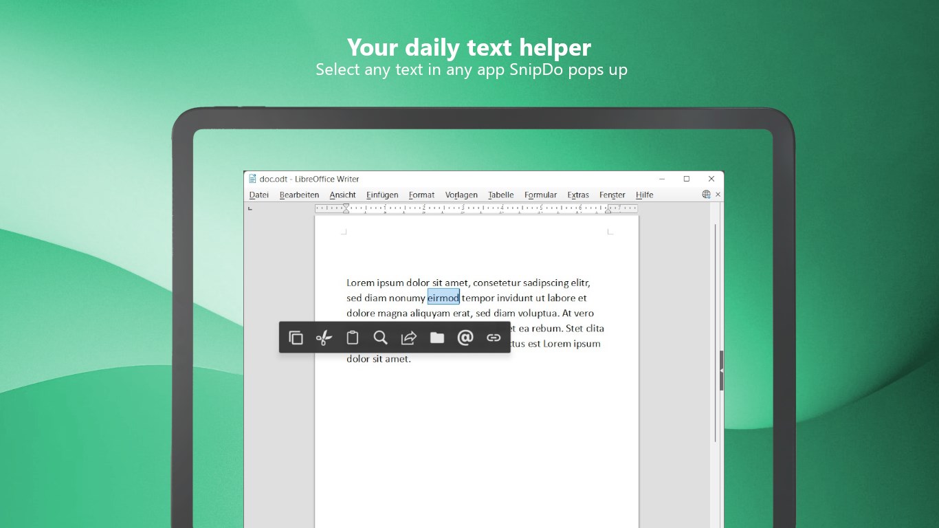Close the document via the small × under the title bar
The width and height of the screenshot is (939, 528).
point(717,194)
